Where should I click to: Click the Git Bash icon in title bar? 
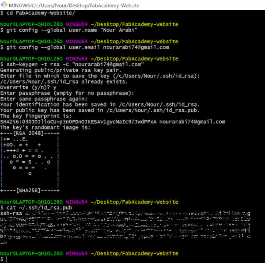pyautogui.click(x=4, y=5)
